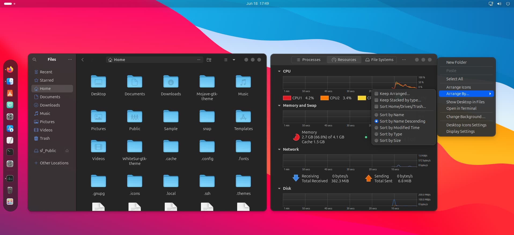Open Firefox from the dock

click(10, 70)
